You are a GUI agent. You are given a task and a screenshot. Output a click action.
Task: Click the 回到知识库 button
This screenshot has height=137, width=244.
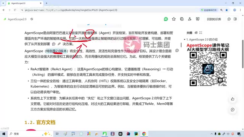pyautogui.click(x=214, y=19)
